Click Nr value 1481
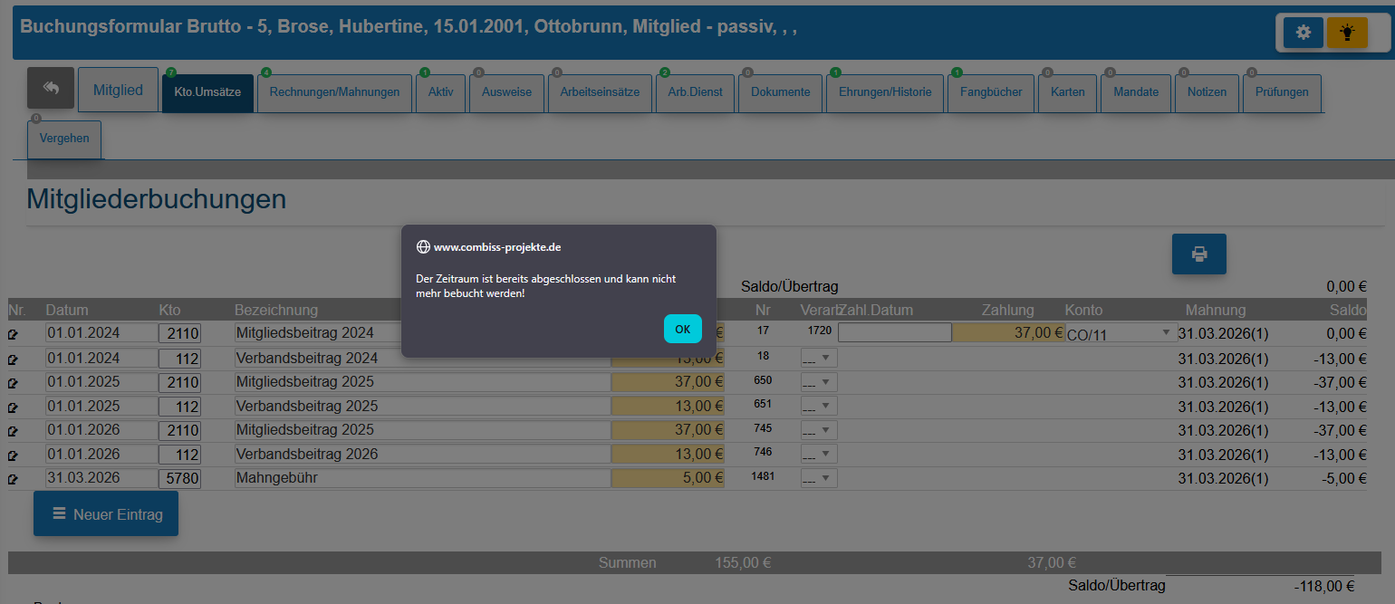 coord(763,476)
